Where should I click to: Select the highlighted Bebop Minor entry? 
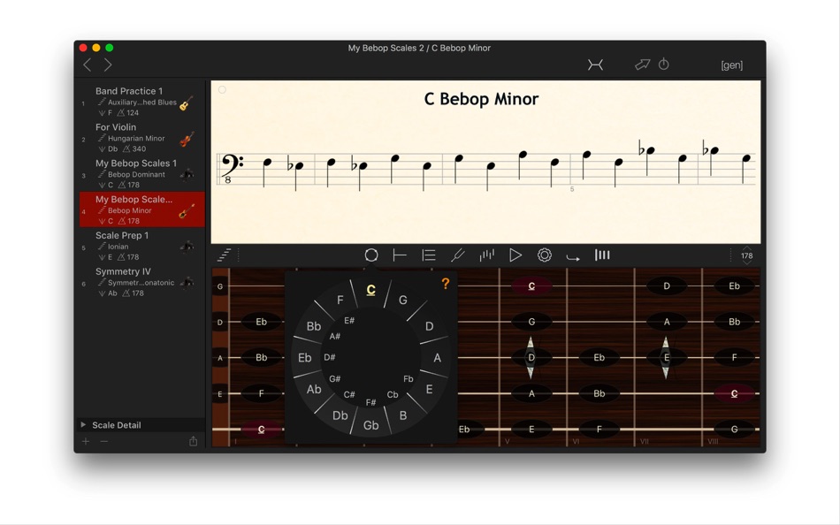click(x=142, y=209)
